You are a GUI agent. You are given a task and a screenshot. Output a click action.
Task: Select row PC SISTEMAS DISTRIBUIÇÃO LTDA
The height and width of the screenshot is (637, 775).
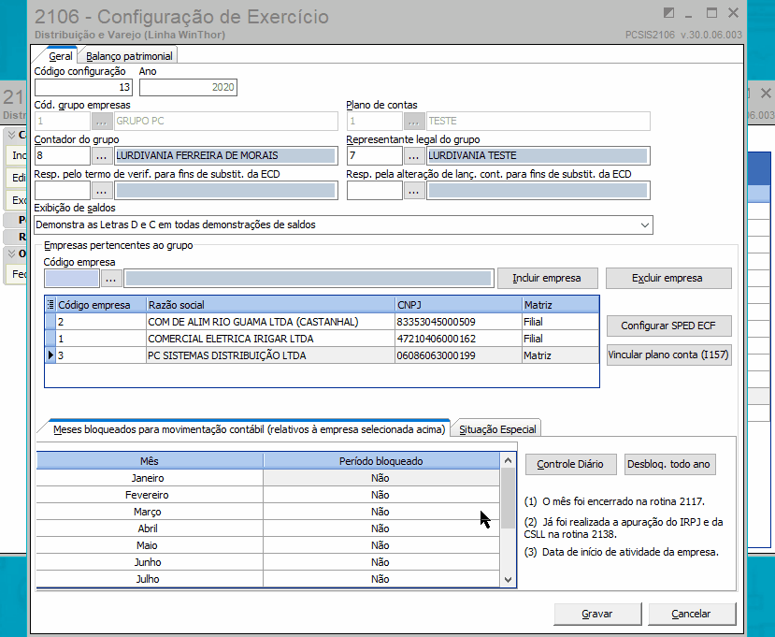pyautogui.click(x=322, y=355)
